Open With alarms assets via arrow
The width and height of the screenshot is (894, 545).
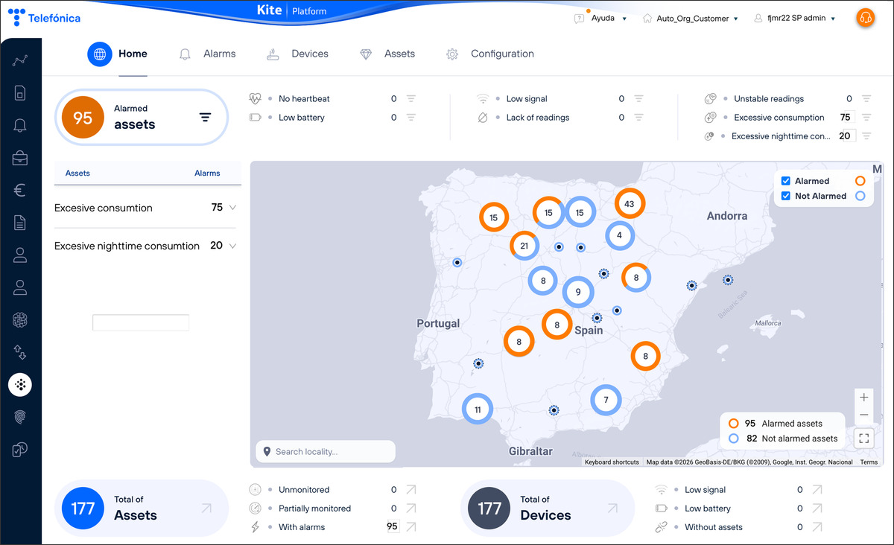coord(411,527)
